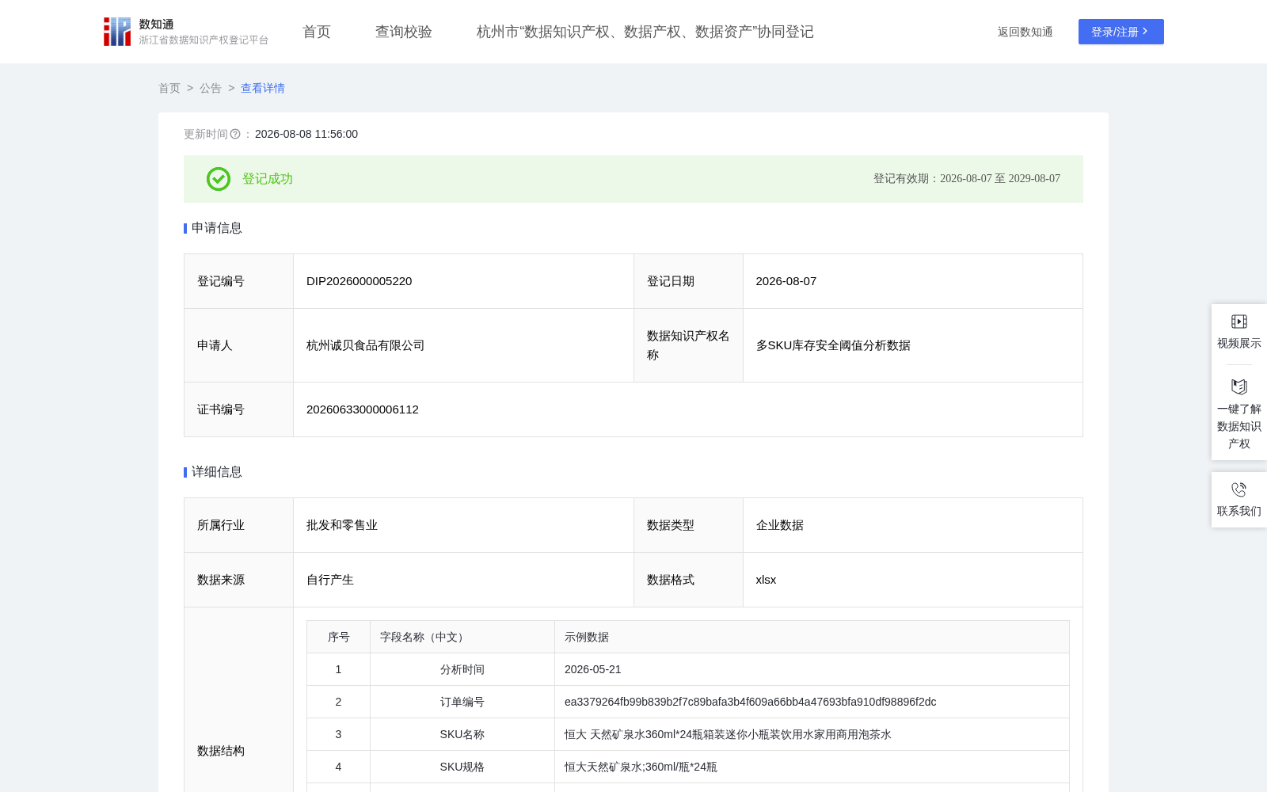Click the 登记有效期 validity text
Screen dimensions: 1267x792
point(967,179)
